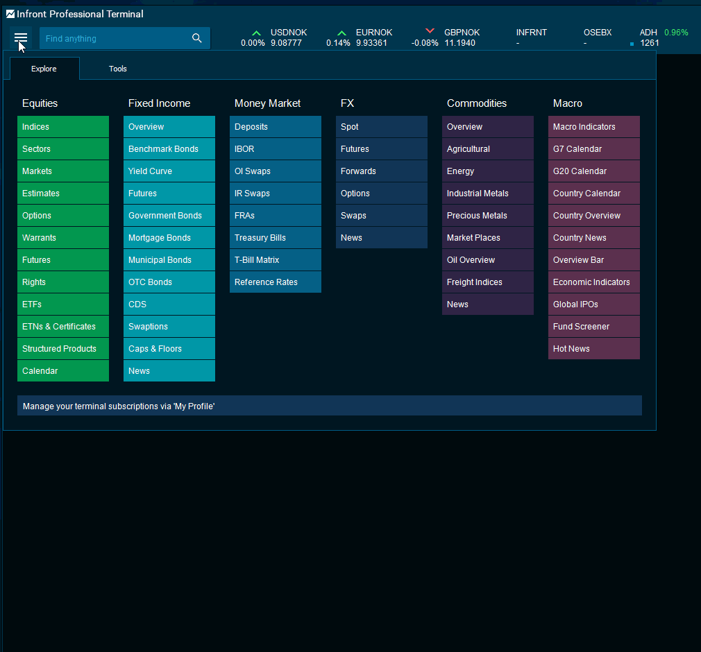Viewport: 701px width, 652px height.
Task: Click the manage terminal subscriptions banner
Action: pos(330,406)
